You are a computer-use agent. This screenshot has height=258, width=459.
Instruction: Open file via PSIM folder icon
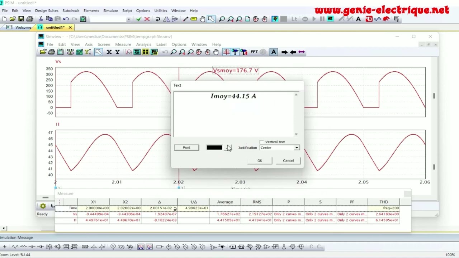pyautogui.click(x=13, y=19)
